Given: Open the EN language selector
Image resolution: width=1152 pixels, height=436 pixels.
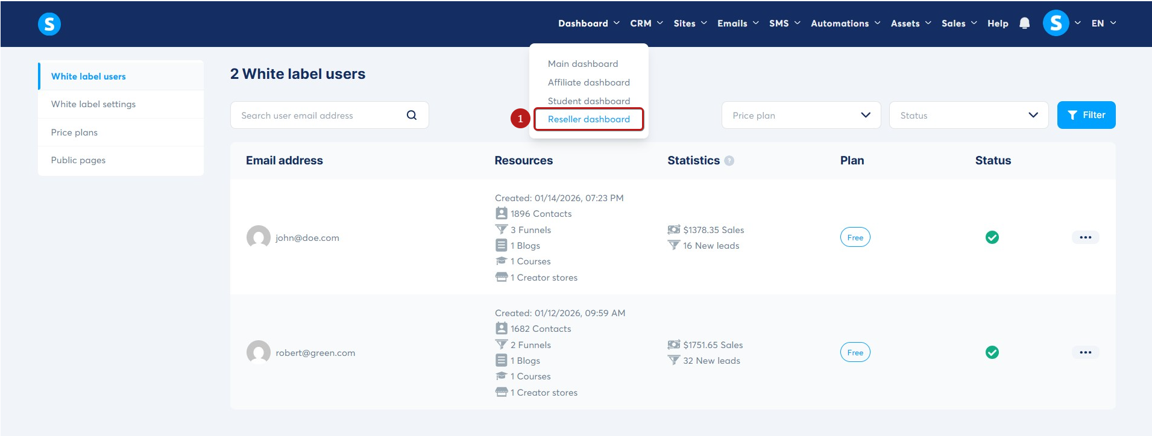Looking at the screenshot, I should coord(1104,23).
